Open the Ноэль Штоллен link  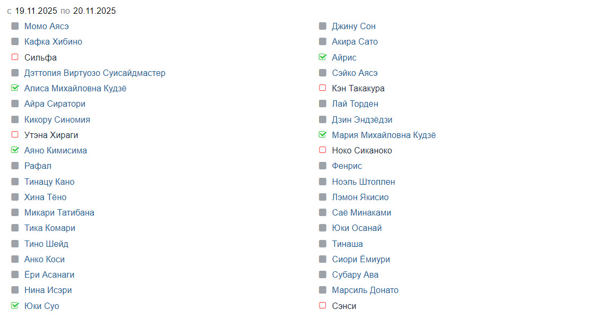click(x=363, y=182)
